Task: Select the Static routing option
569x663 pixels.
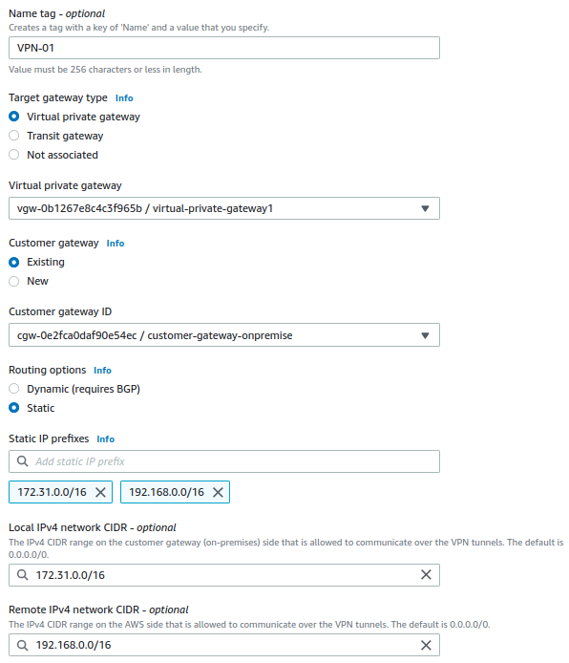Action: (x=14, y=408)
